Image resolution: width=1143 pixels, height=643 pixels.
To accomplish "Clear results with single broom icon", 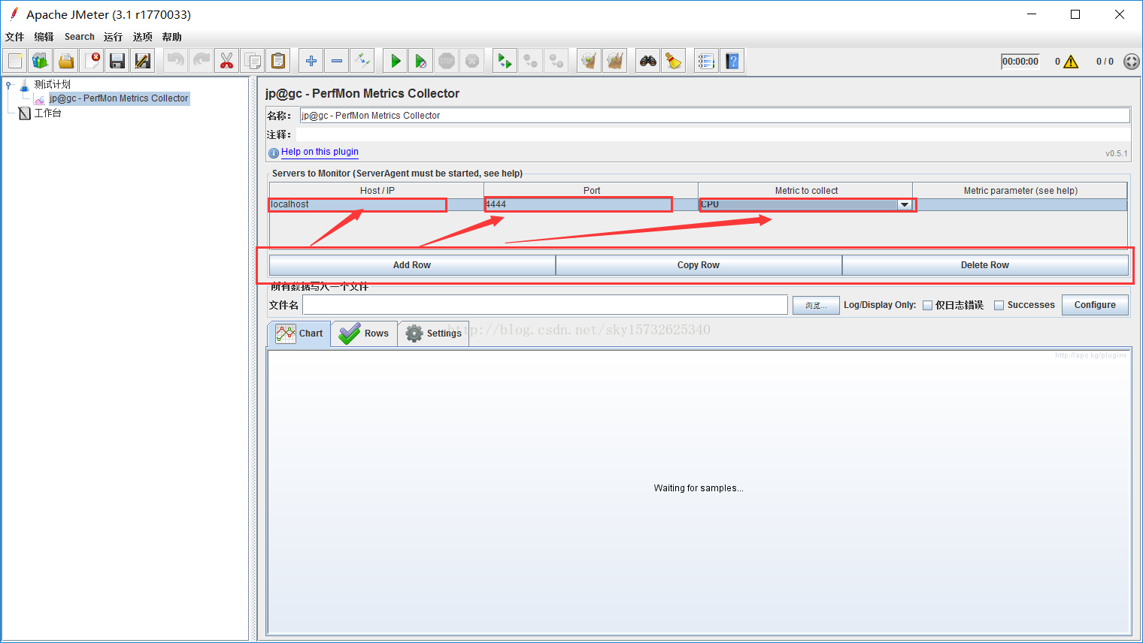I will coord(590,61).
